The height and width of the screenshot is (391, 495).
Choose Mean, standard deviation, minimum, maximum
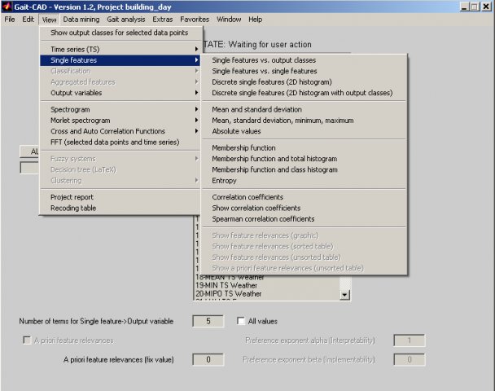[304, 121]
